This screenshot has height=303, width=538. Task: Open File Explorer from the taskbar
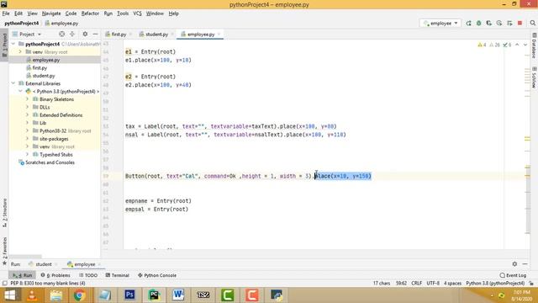point(56,295)
